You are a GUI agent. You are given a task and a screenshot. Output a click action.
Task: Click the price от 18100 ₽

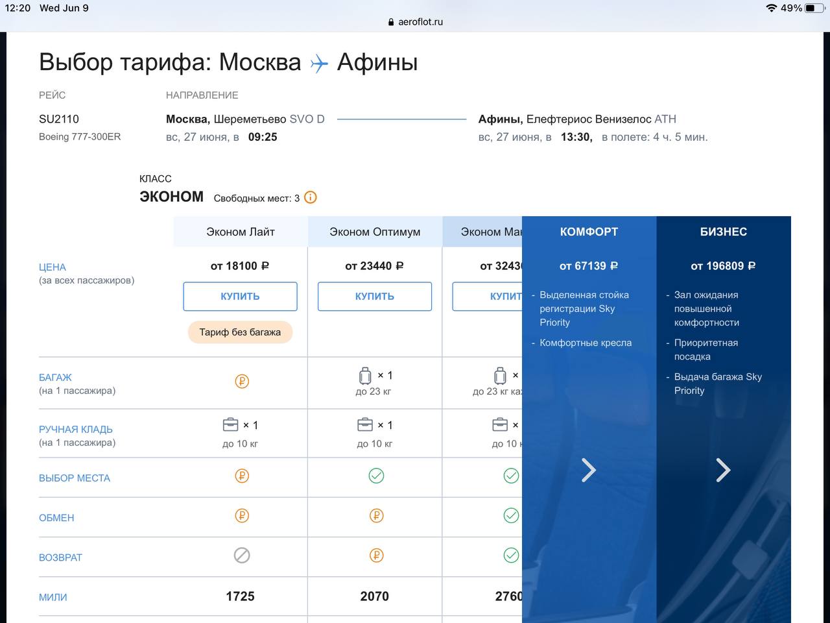(x=240, y=266)
